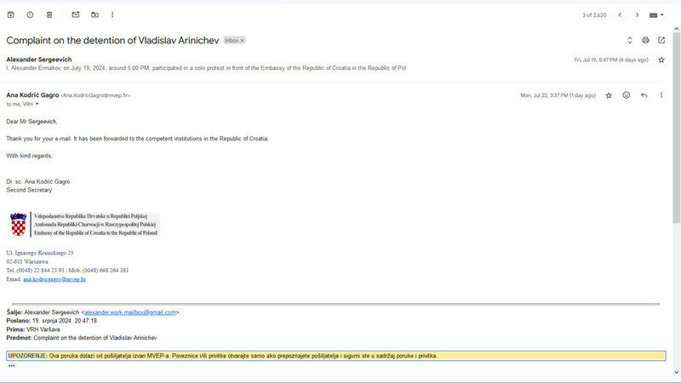Expand all messages in the thread
The width and height of the screenshot is (681, 383).
point(629,40)
